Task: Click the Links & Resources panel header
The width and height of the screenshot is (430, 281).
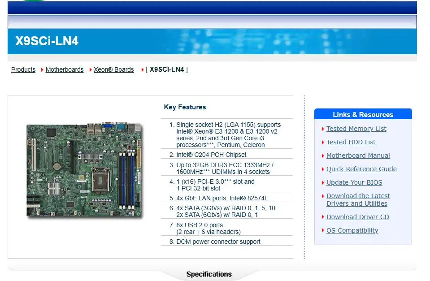Action: point(363,114)
